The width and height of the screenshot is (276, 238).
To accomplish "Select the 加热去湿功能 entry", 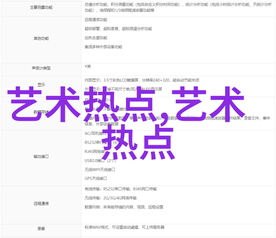I will coord(96,38).
